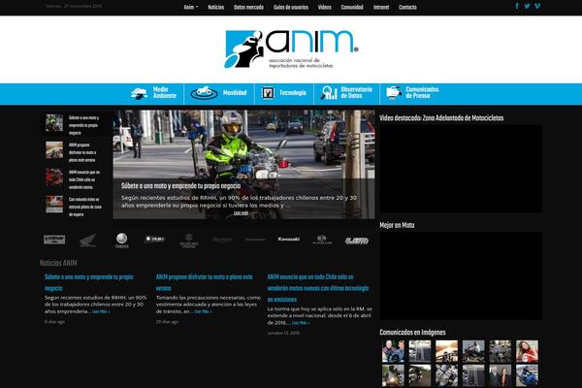The image size is (582, 388).
Task: Click the Honda wing brand logo
Action: (x=88, y=241)
